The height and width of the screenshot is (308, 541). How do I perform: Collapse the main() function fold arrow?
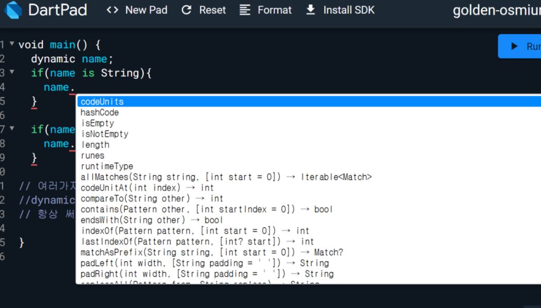click(12, 44)
